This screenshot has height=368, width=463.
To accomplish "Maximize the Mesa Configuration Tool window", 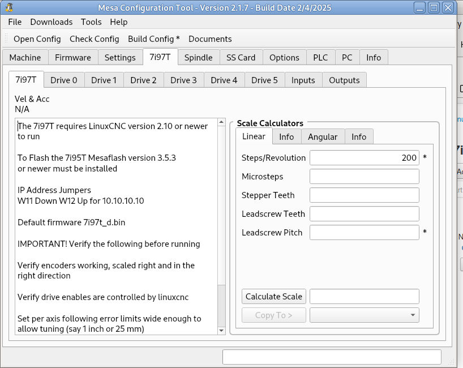I will coord(434,8).
